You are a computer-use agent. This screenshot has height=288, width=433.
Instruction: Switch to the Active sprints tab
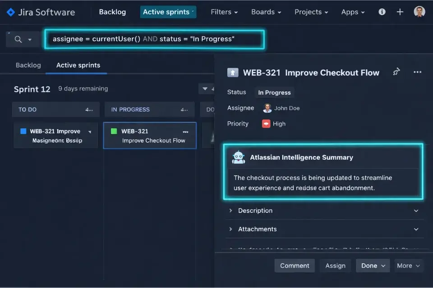coord(78,65)
